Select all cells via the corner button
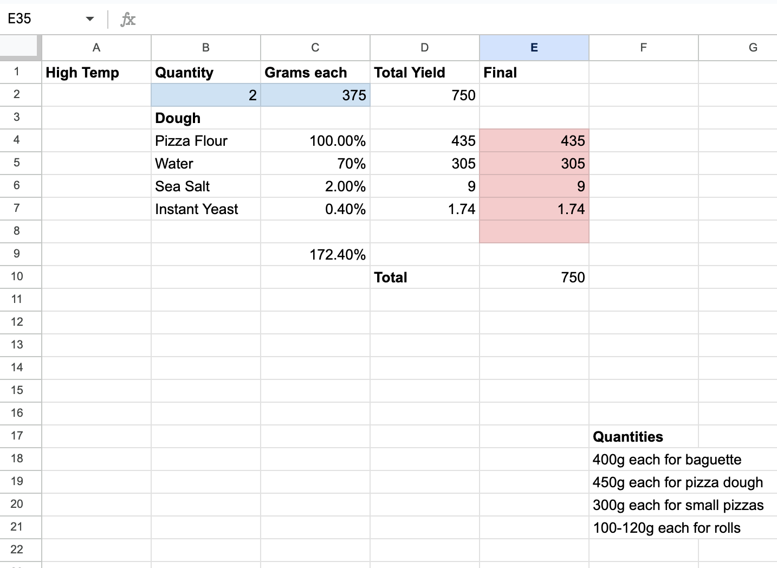This screenshot has width=777, height=568. 21,48
